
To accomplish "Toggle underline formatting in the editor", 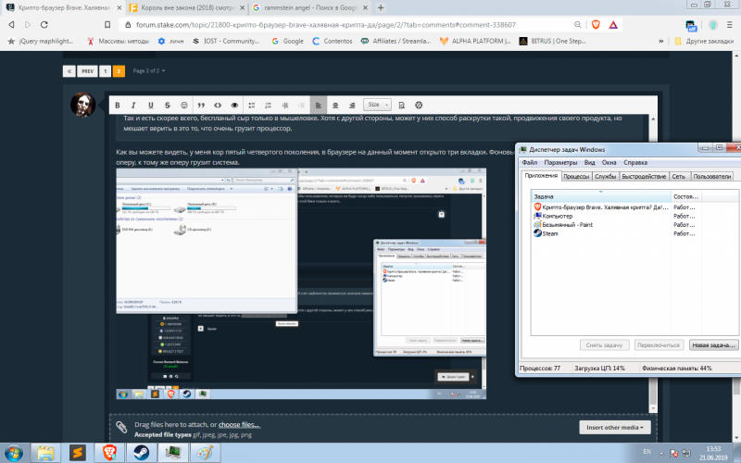I will click(151, 106).
